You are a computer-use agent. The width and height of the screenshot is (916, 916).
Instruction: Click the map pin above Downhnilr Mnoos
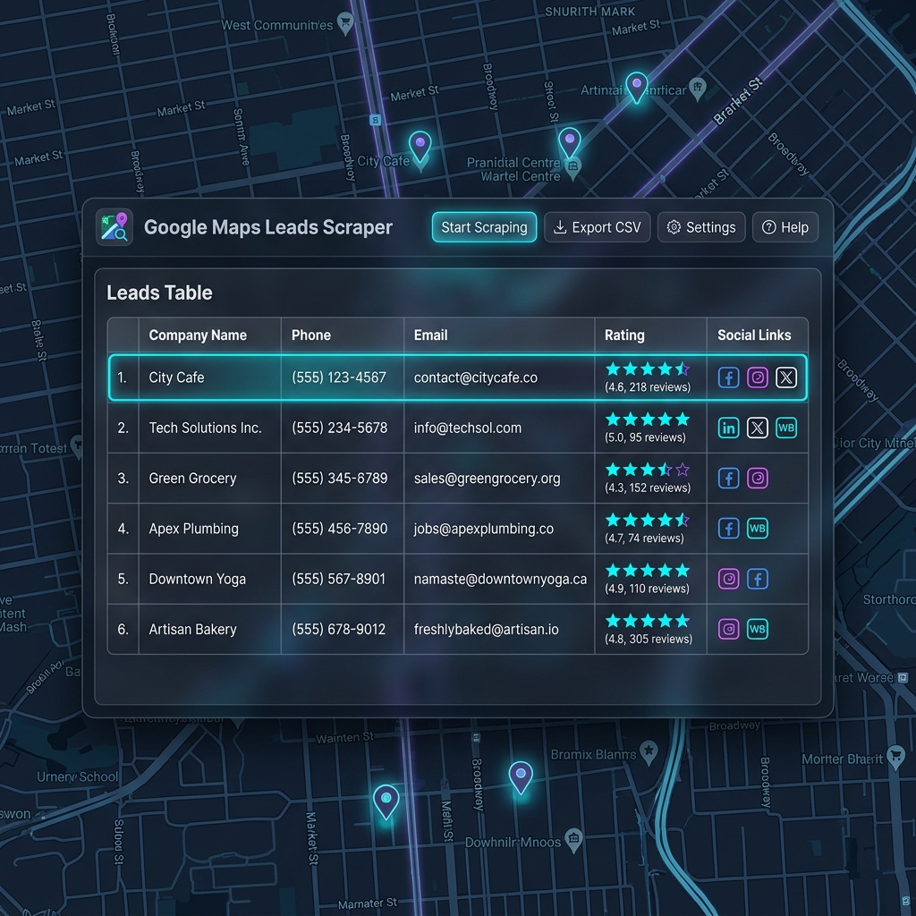(521, 777)
